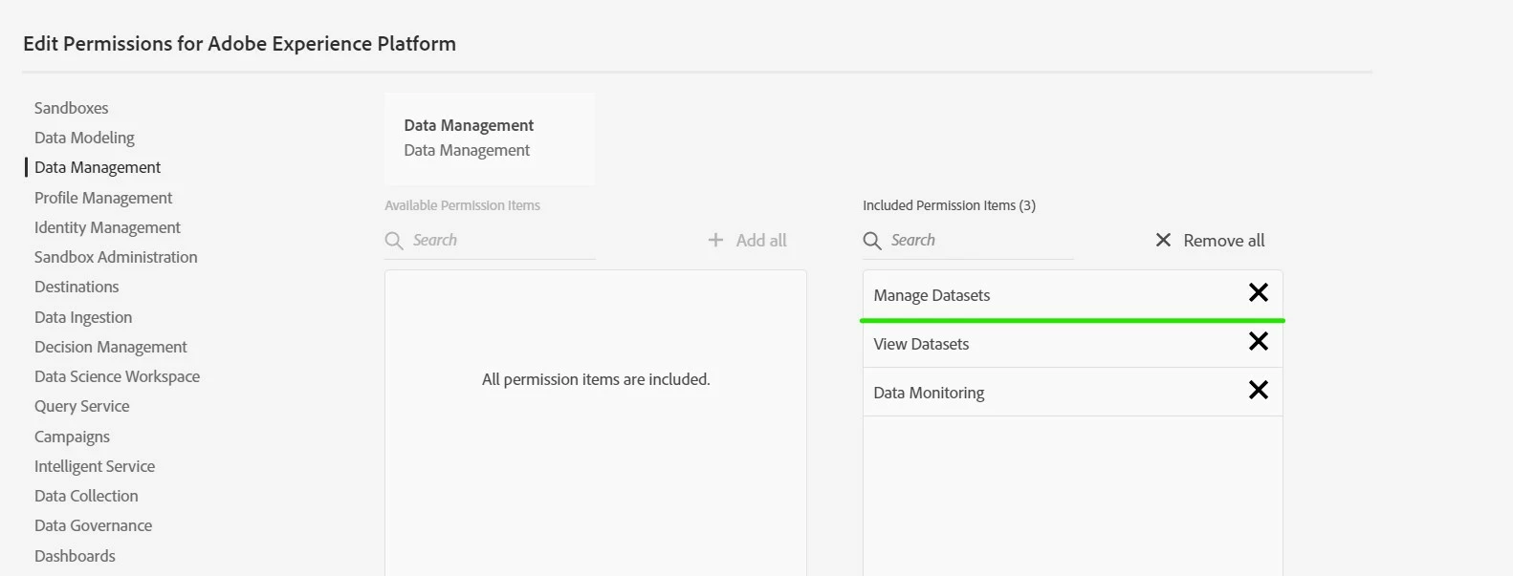Open the Sandbox Administration category
Image resolution: width=1513 pixels, height=576 pixels.
tap(116, 257)
